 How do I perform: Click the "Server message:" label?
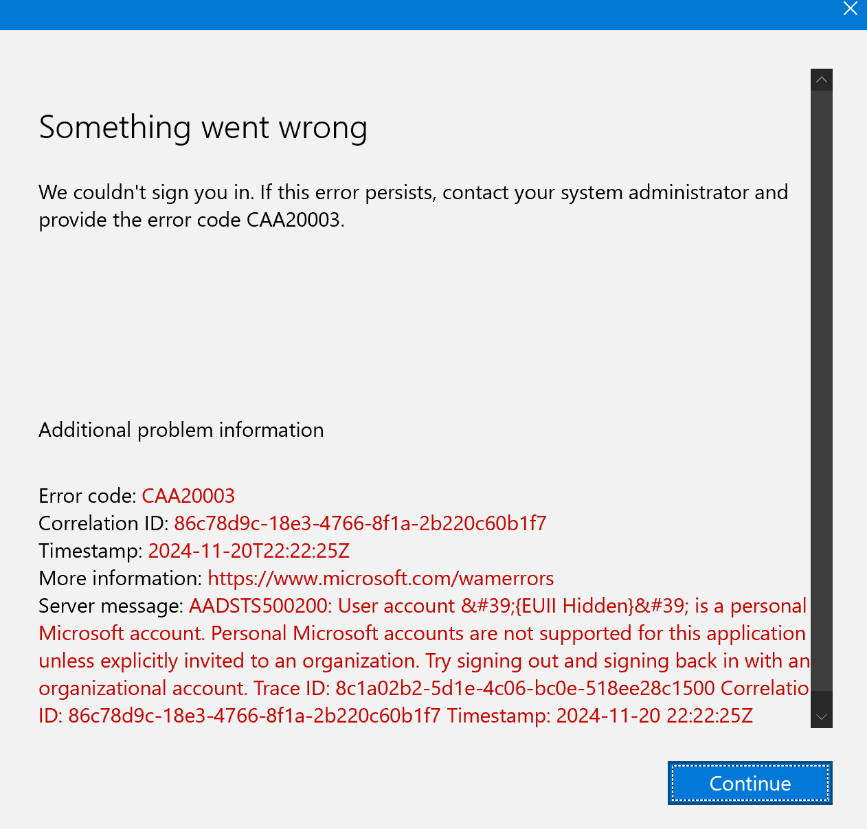point(111,606)
